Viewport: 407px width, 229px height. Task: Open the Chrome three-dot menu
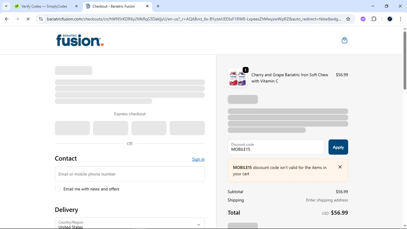[x=400, y=19]
